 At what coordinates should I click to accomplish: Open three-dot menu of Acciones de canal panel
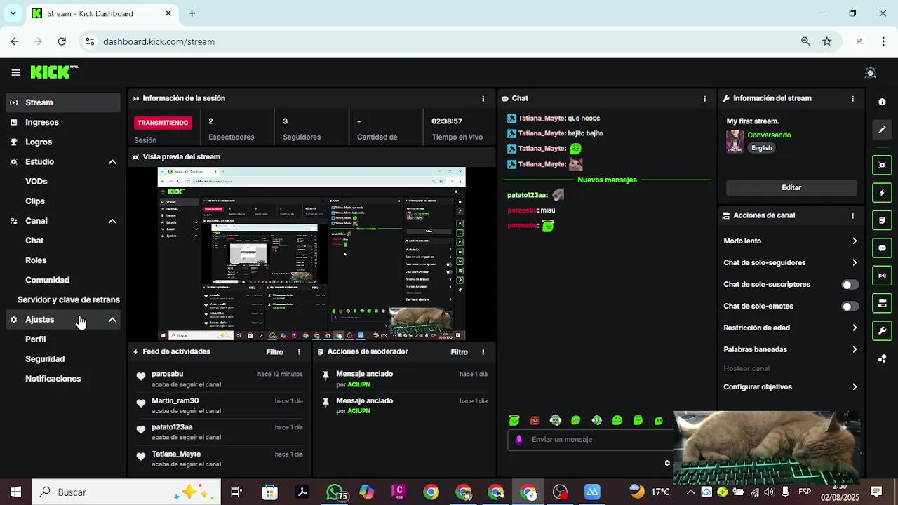pyautogui.click(x=852, y=216)
